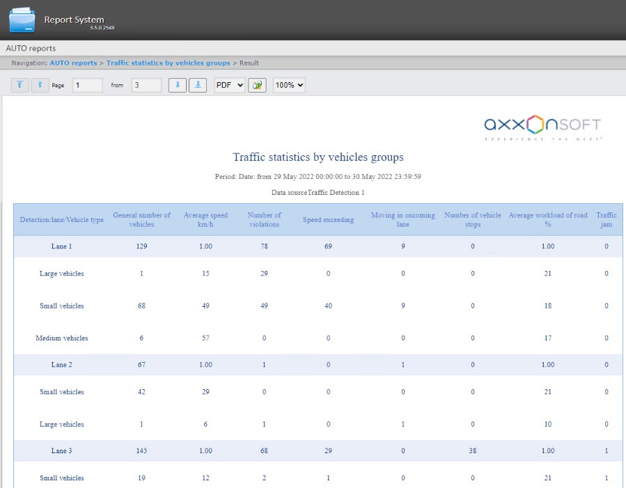Screen dimensions: 626x488
Task: Click the General number of vehicles column header
Action: [142, 219]
